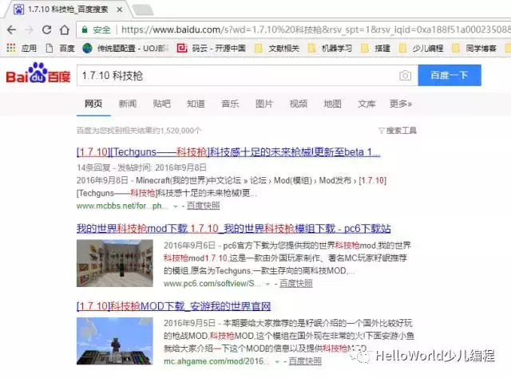Switch to the 音乐 tab
Image resolution: width=511 pixels, height=378 pixels.
[230, 104]
